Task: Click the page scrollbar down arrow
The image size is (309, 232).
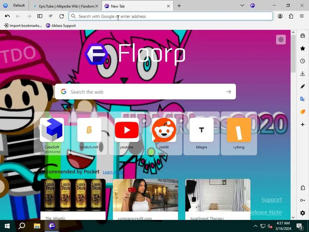Action: click(293, 217)
